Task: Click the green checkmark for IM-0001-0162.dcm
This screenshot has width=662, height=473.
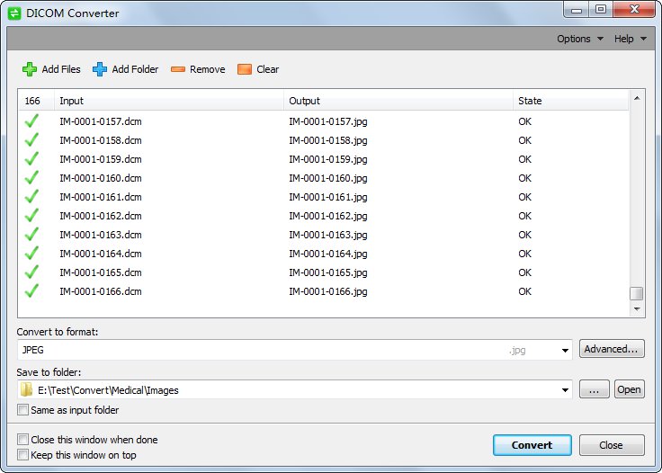Action: (31, 216)
